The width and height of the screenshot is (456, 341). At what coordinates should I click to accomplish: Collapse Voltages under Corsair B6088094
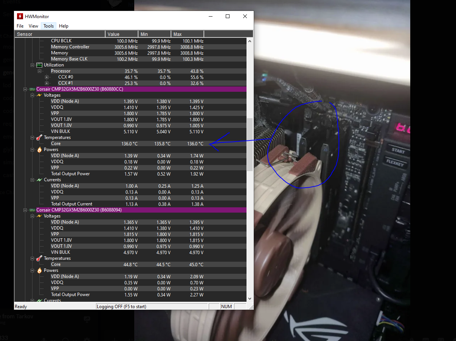coord(33,216)
